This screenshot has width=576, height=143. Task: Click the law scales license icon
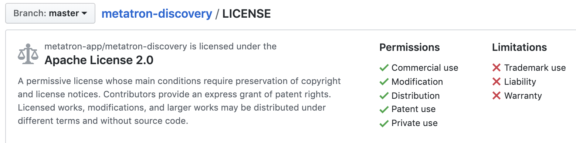28,54
